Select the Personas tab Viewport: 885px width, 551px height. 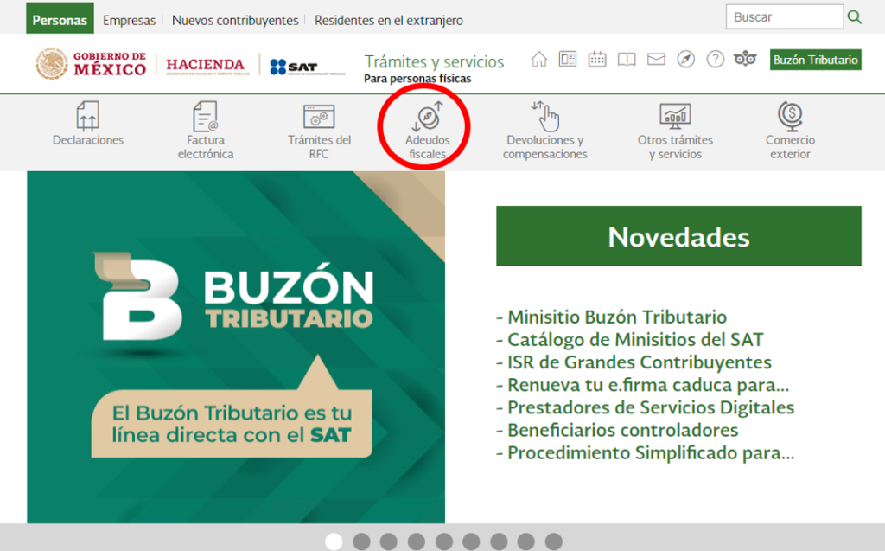tap(59, 17)
